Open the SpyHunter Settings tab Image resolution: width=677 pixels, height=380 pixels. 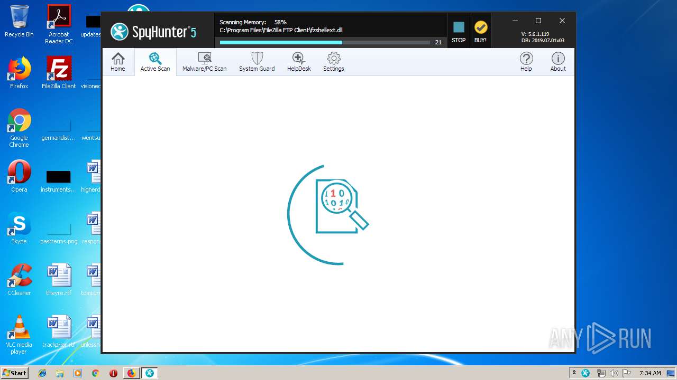coord(333,62)
